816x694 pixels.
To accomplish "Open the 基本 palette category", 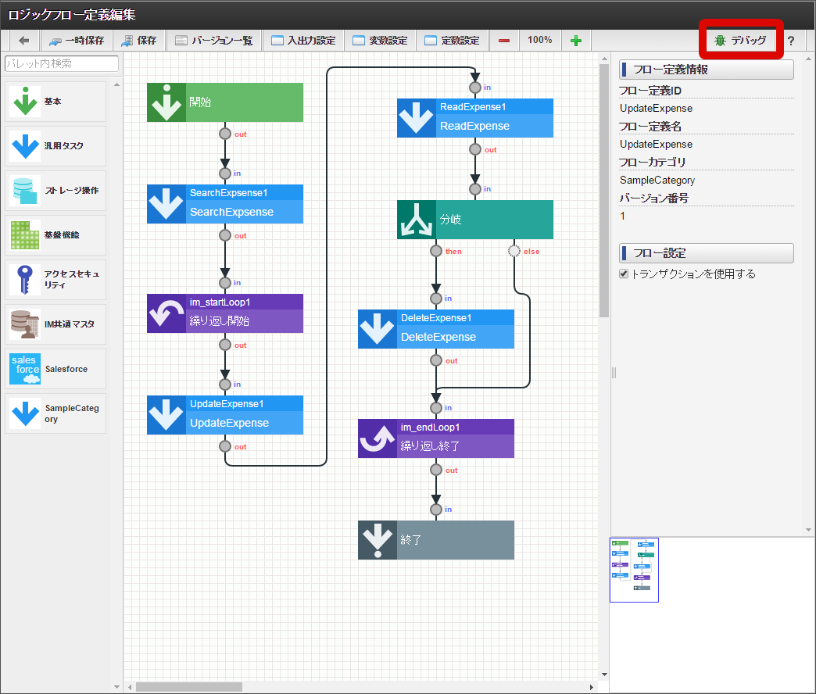I will (x=55, y=102).
